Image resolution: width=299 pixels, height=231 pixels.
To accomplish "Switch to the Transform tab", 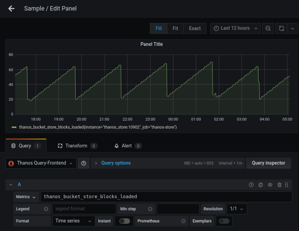I will click(78, 146).
